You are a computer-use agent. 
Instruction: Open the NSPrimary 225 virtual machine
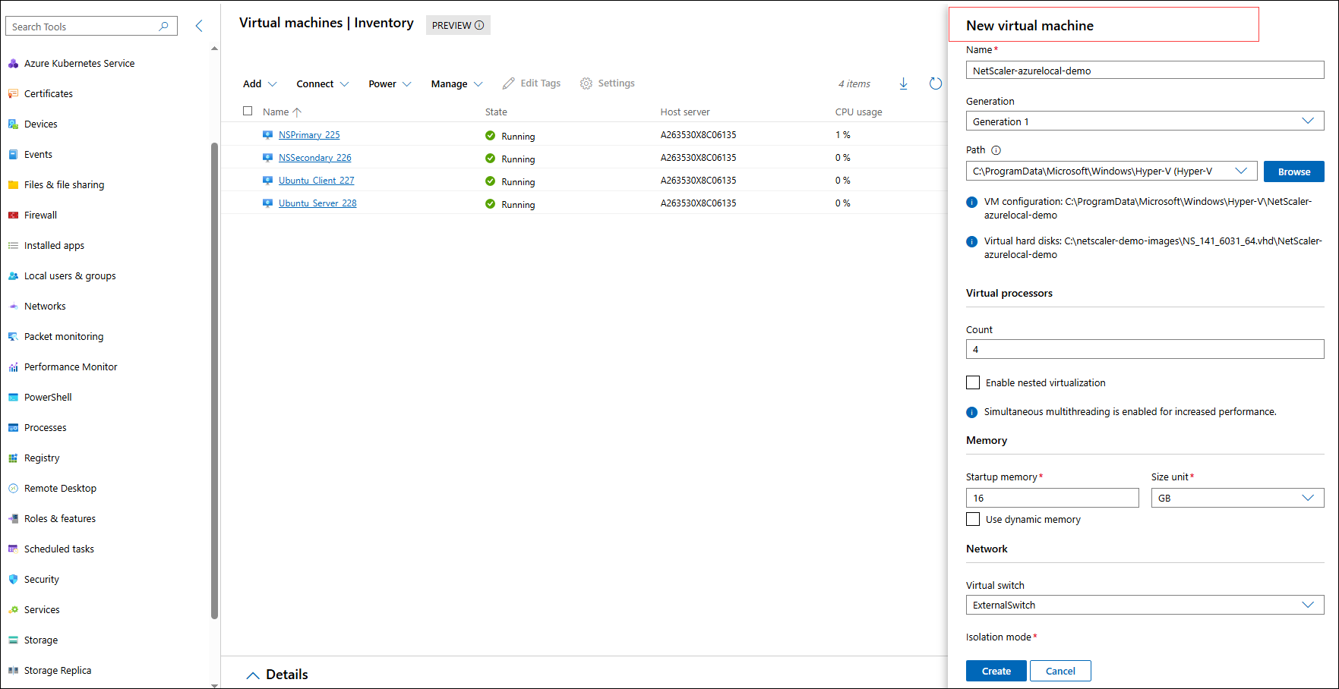(x=309, y=134)
